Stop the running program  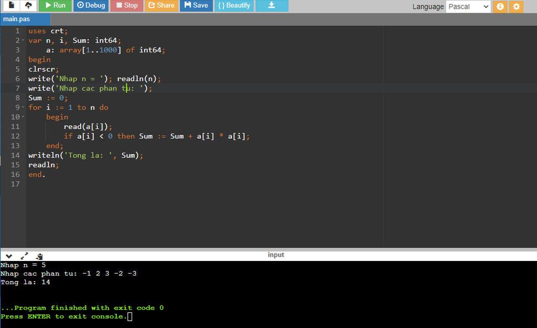127,5
